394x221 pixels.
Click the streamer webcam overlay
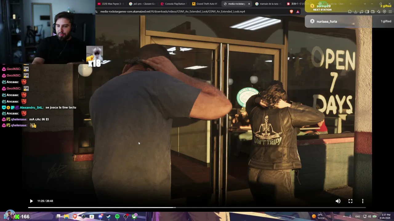pyautogui.click(x=48, y=32)
